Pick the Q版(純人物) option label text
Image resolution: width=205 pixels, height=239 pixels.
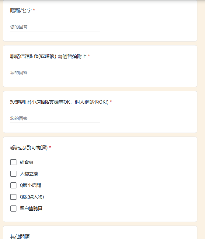coord(32,197)
